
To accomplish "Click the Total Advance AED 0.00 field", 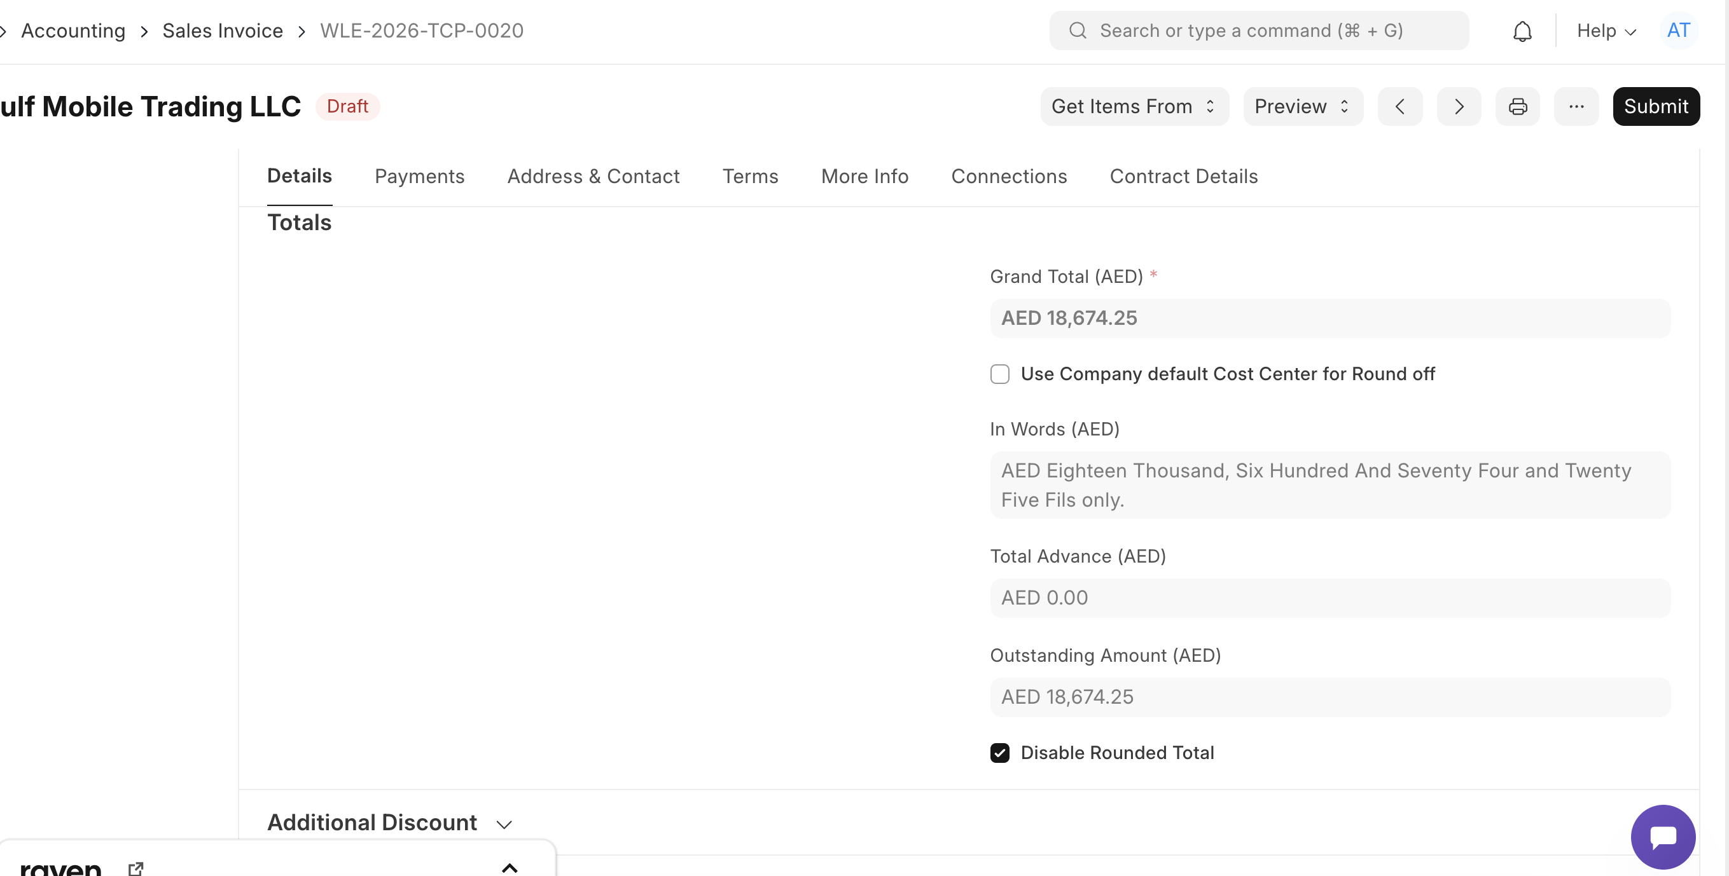I will tap(1330, 598).
